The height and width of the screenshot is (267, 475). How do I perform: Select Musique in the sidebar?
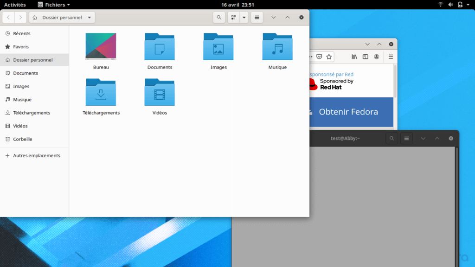(x=34, y=100)
